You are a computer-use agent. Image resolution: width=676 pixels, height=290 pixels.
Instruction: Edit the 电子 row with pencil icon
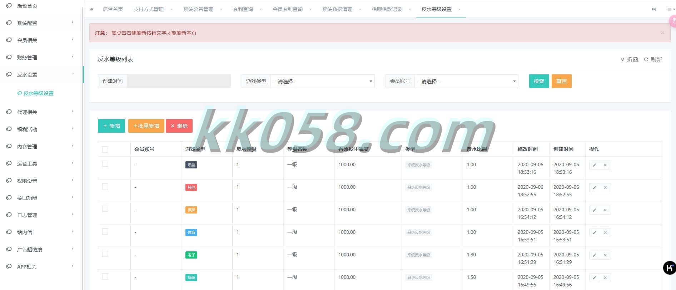pos(595,255)
